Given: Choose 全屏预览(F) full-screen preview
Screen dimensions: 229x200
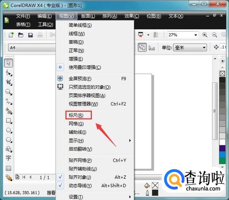Looking at the screenshot, I should (x=95, y=79).
